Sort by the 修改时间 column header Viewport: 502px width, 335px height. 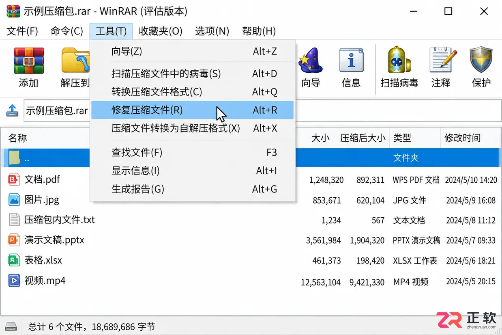tap(462, 138)
